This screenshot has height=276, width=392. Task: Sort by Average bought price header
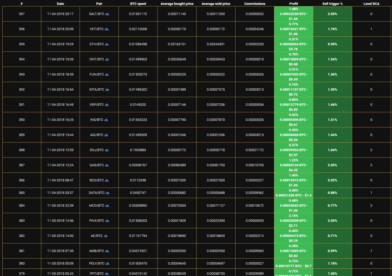(x=177, y=4)
